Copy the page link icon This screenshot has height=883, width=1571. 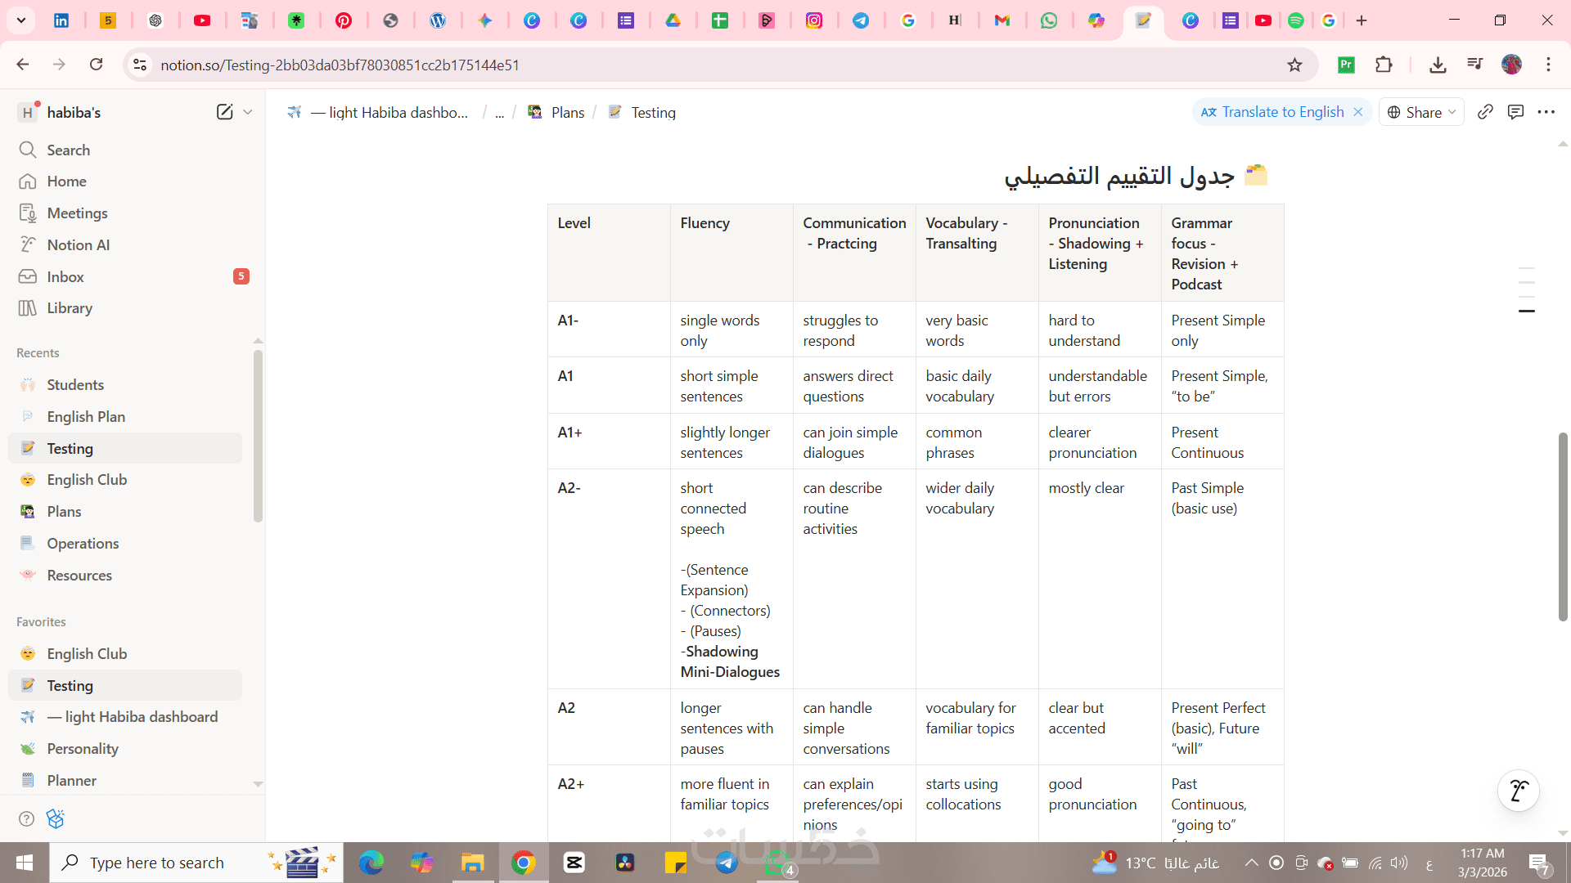coord(1485,112)
